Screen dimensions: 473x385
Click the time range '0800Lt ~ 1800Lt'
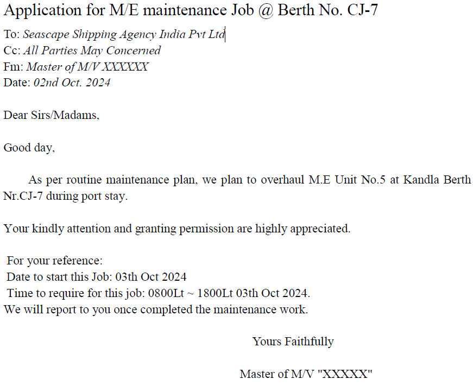(191, 293)
